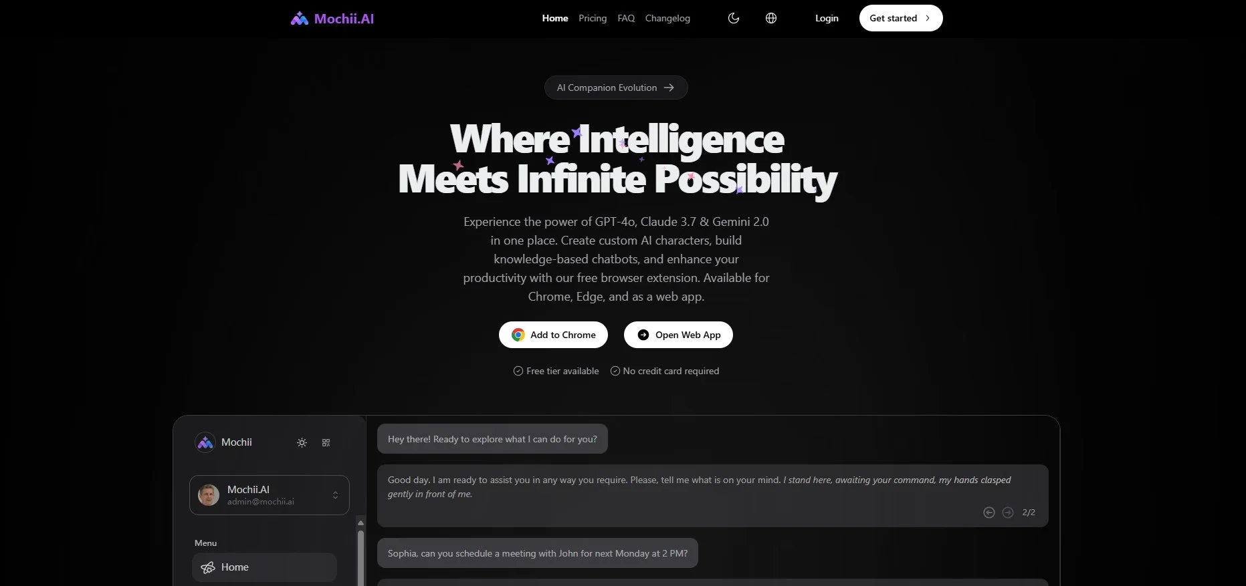Click the Home icon in sidebar menu

tap(208, 567)
